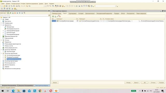
Task: Click the green Add link icon in query constructor
Action: pyautogui.click(x=53, y=16)
